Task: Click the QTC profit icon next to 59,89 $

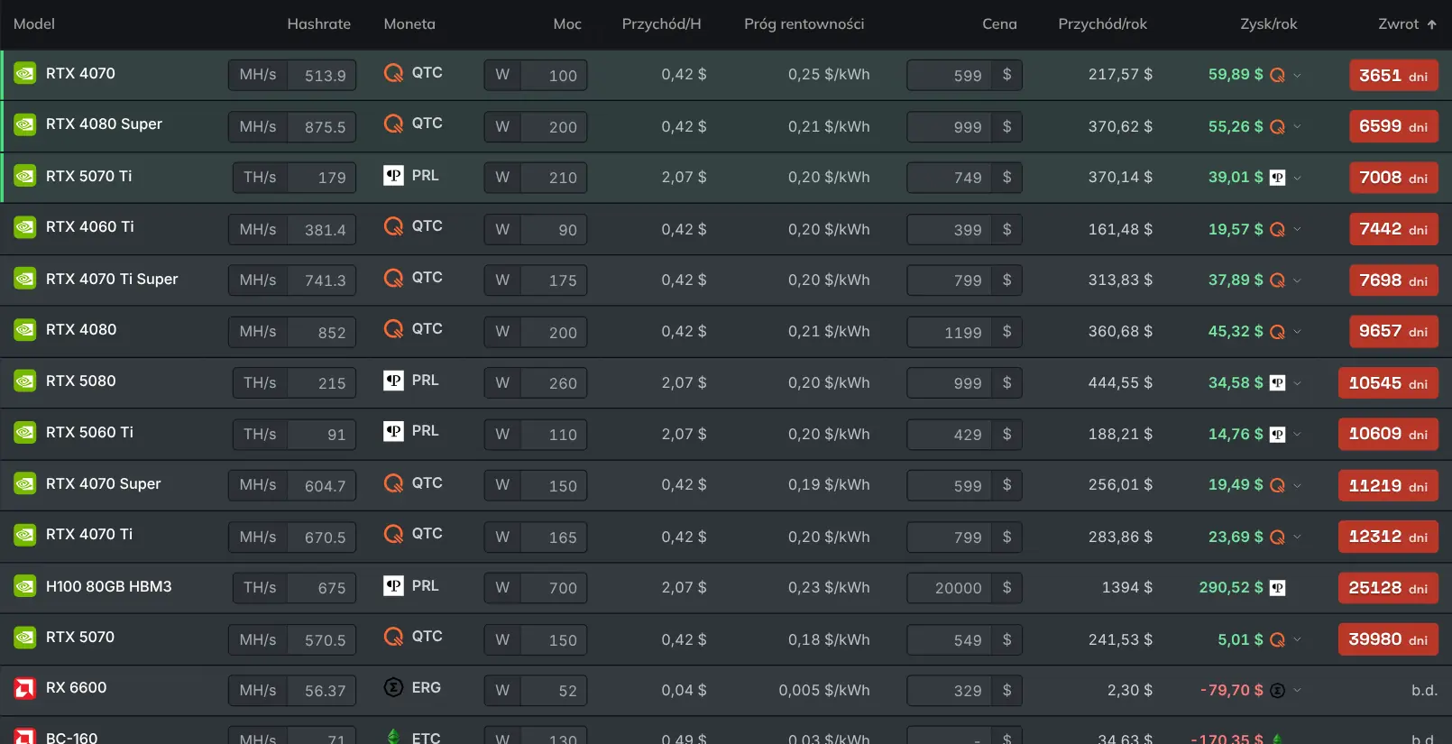Action: (1277, 75)
